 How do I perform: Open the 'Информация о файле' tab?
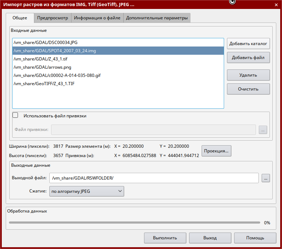[97, 18]
